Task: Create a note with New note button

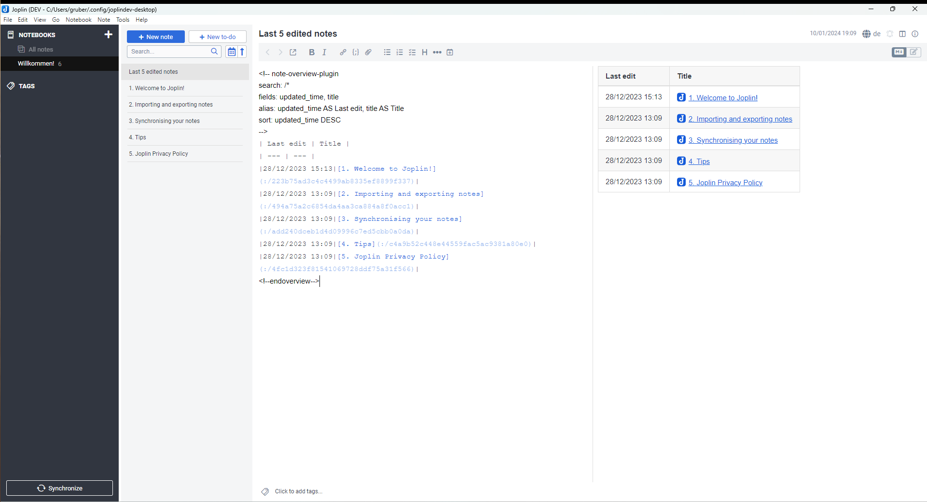Action: pos(156,37)
